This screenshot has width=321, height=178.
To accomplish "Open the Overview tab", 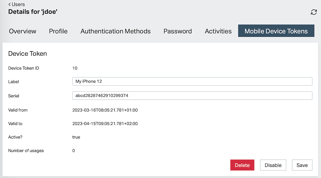I will tap(23, 31).
